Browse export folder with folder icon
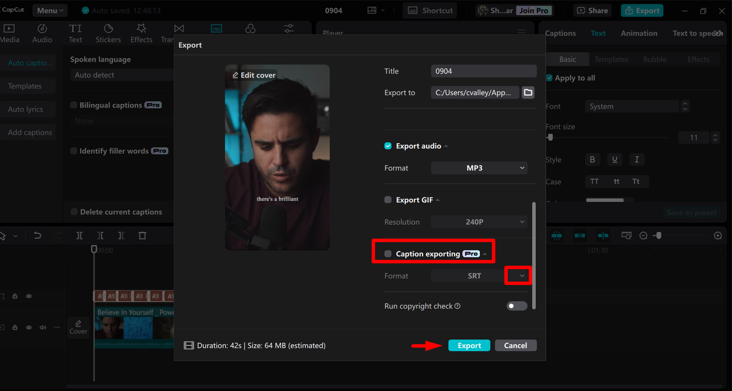The height and width of the screenshot is (391, 732). (528, 92)
